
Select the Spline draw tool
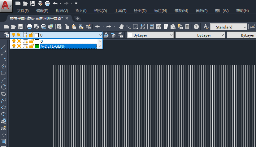[x=4, y=101]
